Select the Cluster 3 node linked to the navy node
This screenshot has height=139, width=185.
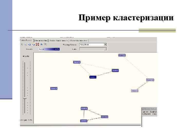(x=77, y=62)
